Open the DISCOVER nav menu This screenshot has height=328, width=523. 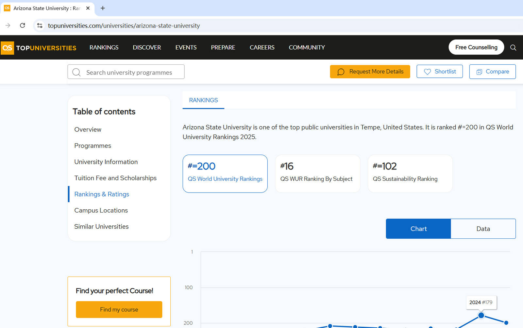(x=147, y=47)
